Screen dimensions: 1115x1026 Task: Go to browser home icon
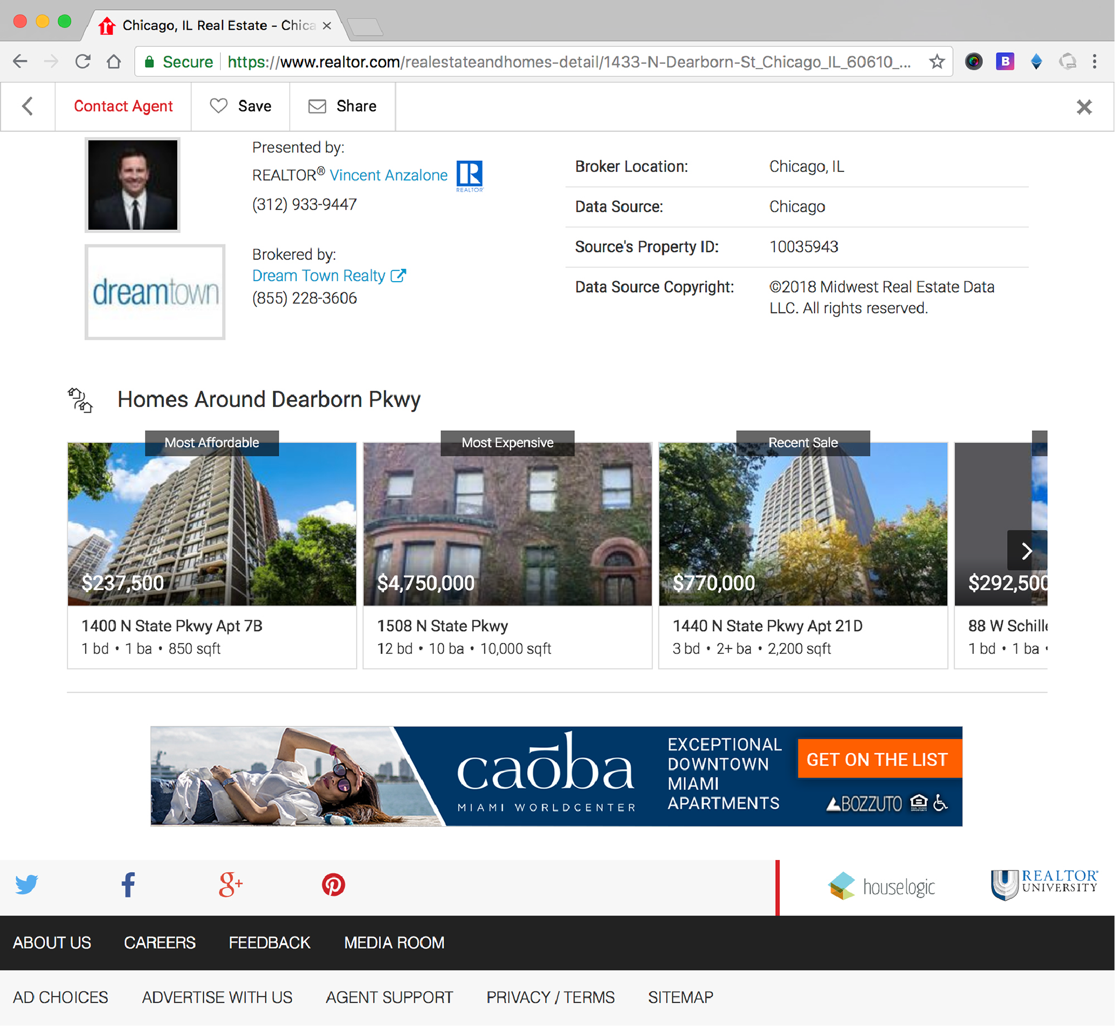pyautogui.click(x=114, y=62)
